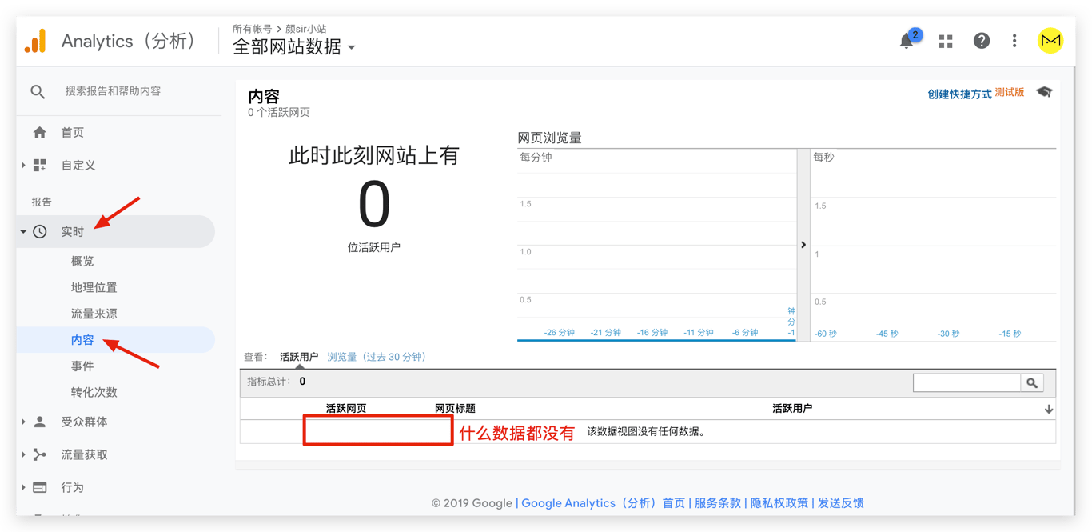Click the dashboard icon beside 自定义
This screenshot has width=1092, height=532.
point(40,166)
